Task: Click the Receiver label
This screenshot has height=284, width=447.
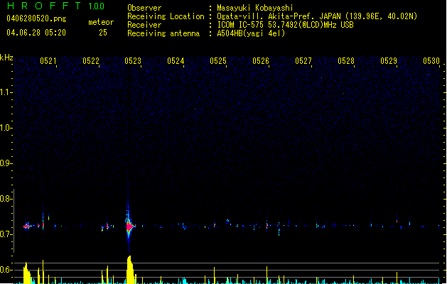Action: (x=144, y=25)
